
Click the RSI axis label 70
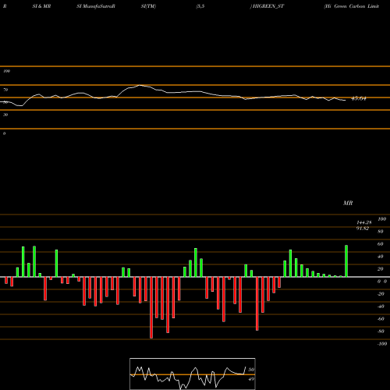5,90
